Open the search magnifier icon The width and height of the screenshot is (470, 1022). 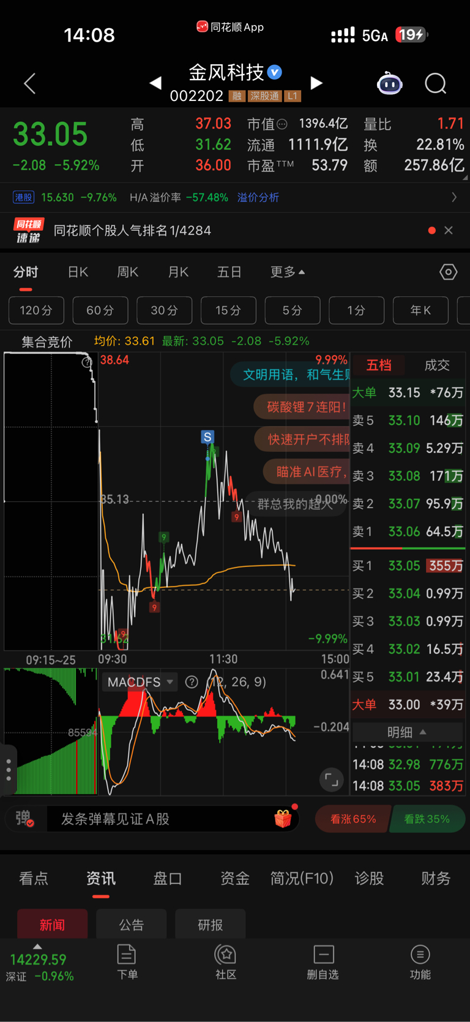[436, 83]
